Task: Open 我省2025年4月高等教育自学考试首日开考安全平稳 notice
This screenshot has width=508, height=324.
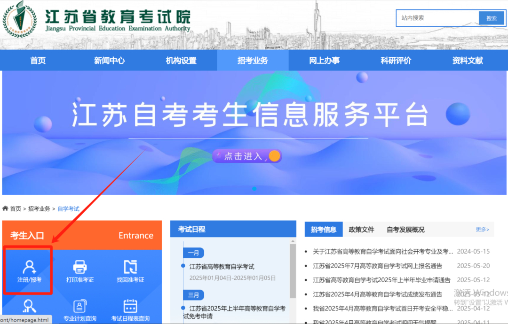Action: (382, 309)
